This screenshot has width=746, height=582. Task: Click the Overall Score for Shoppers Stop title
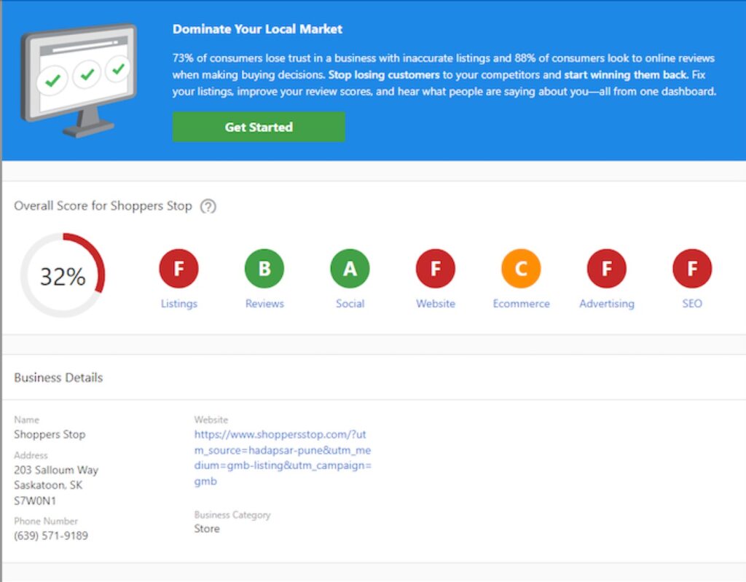tap(103, 206)
